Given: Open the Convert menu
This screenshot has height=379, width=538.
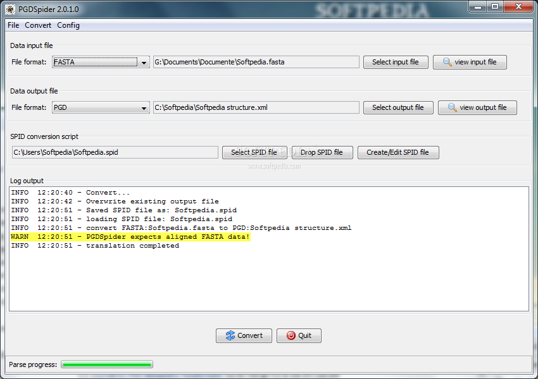Looking at the screenshot, I should (38, 25).
